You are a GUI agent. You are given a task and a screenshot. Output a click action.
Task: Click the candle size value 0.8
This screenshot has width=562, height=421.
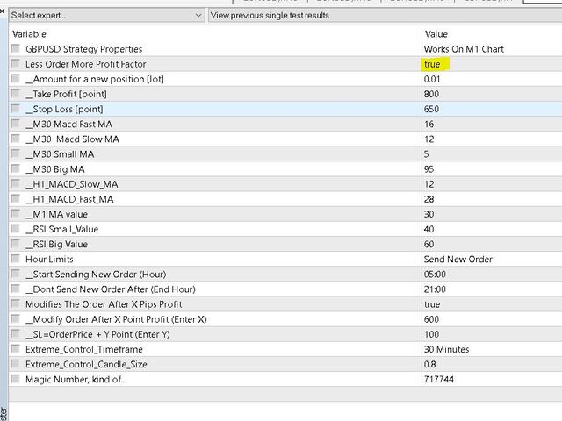pyautogui.click(x=429, y=365)
